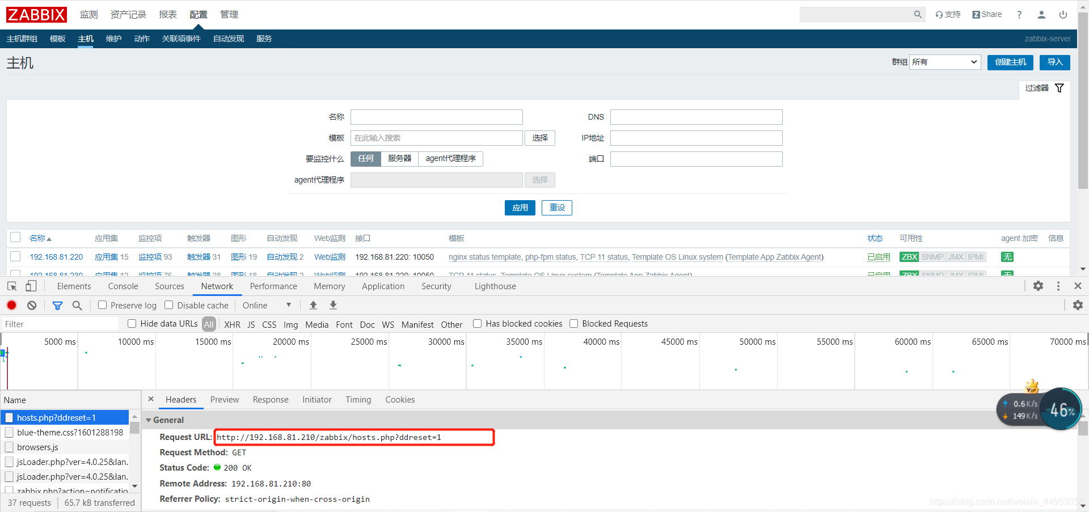Open the 模板 submenu item
Screen dimensions: 1089x512
58,39
